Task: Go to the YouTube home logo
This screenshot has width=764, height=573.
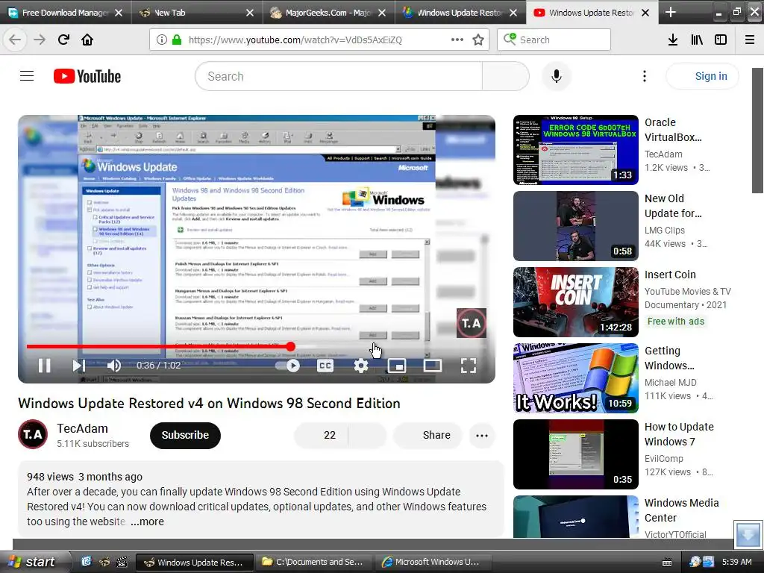Action: pyautogui.click(x=87, y=76)
